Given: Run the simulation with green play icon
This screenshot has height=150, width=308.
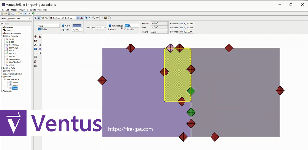Looking at the screenshot, I should 33,13.
